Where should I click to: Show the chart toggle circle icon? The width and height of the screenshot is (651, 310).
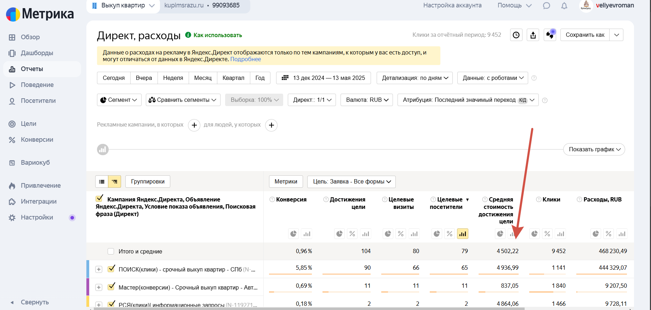[x=103, y=150]
